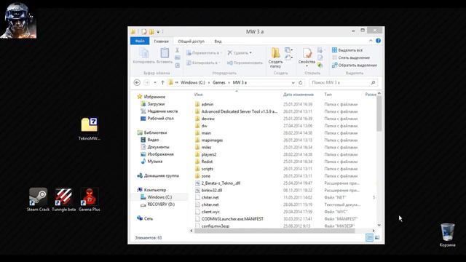Click the Свойства properties icon
Image resolution: width=466 pixels, height=262 pixels.
pos(307,57)
